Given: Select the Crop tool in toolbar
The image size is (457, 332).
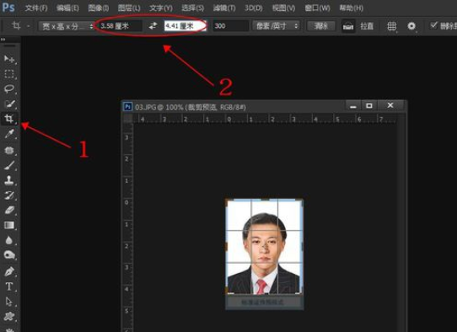Looking at the screenshot, I should [9, 119].
